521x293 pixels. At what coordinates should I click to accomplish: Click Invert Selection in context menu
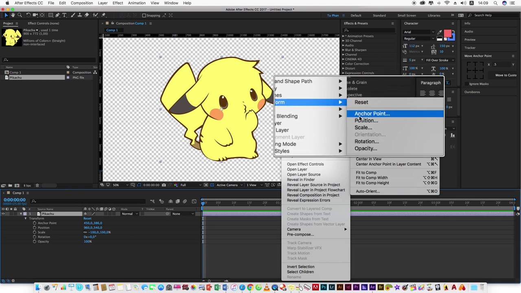[300, 267]
